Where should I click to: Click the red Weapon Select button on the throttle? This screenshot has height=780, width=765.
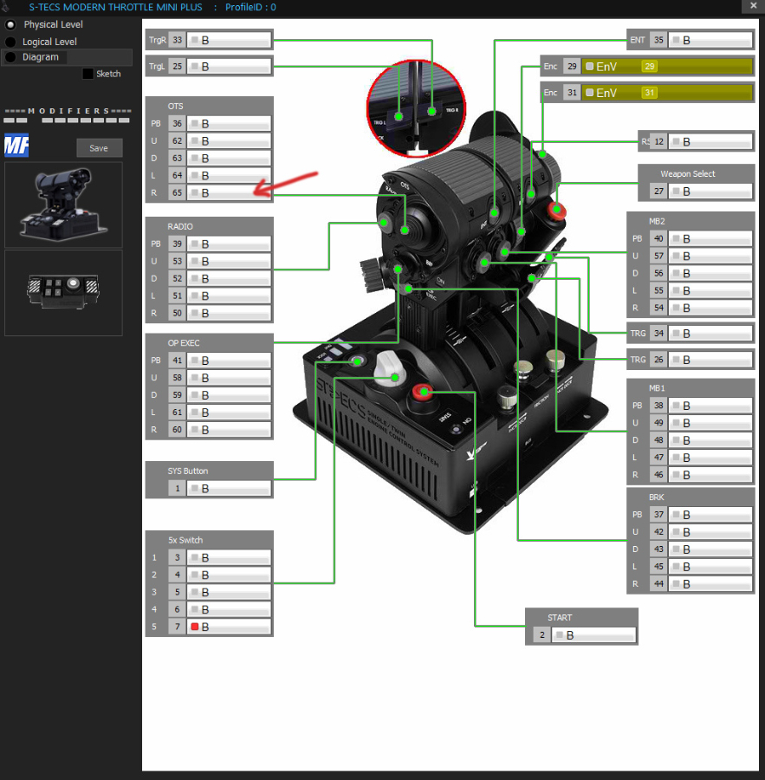pos(556,209)
